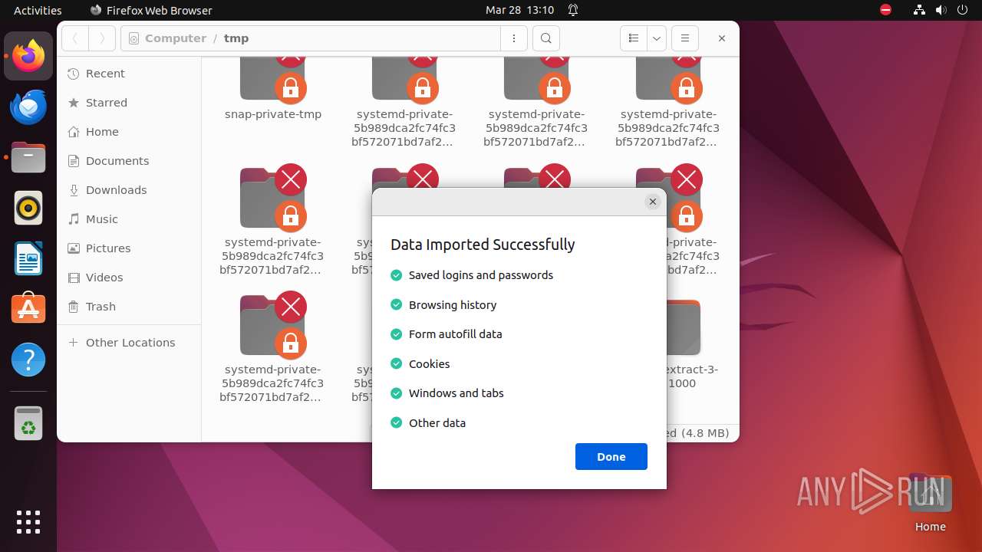982x552 pixels.
Task: Open the Firefox Web Browser app menu
Action: pyautogui.click(x=151, y=10)
